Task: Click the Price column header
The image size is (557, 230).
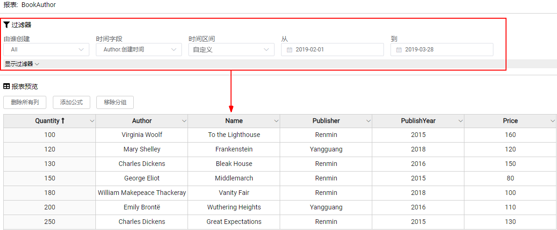Action: (510, 121)
